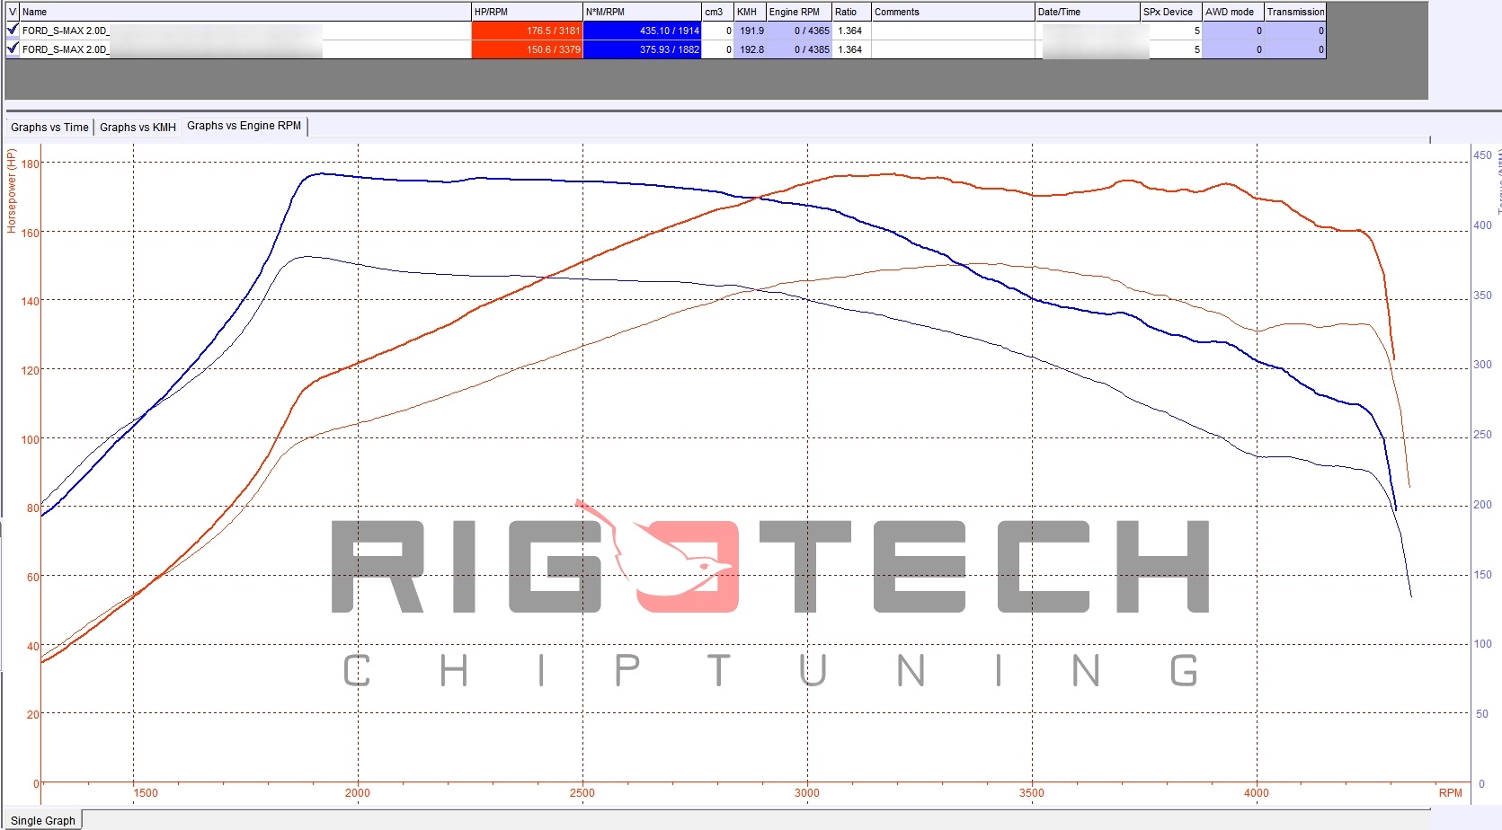1502x830 pixels.
Task: Click the 100 horsepower axis label
Action: (31, 439)
